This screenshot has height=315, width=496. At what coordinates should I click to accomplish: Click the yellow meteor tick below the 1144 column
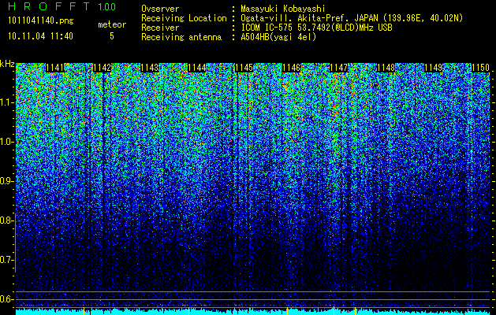188,310
